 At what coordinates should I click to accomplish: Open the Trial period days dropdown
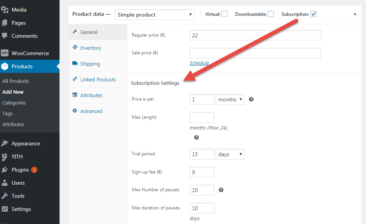point(230,154)
